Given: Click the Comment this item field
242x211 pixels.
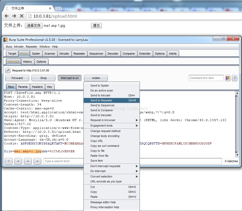Looking at the screenshot, I should [206, 78].
